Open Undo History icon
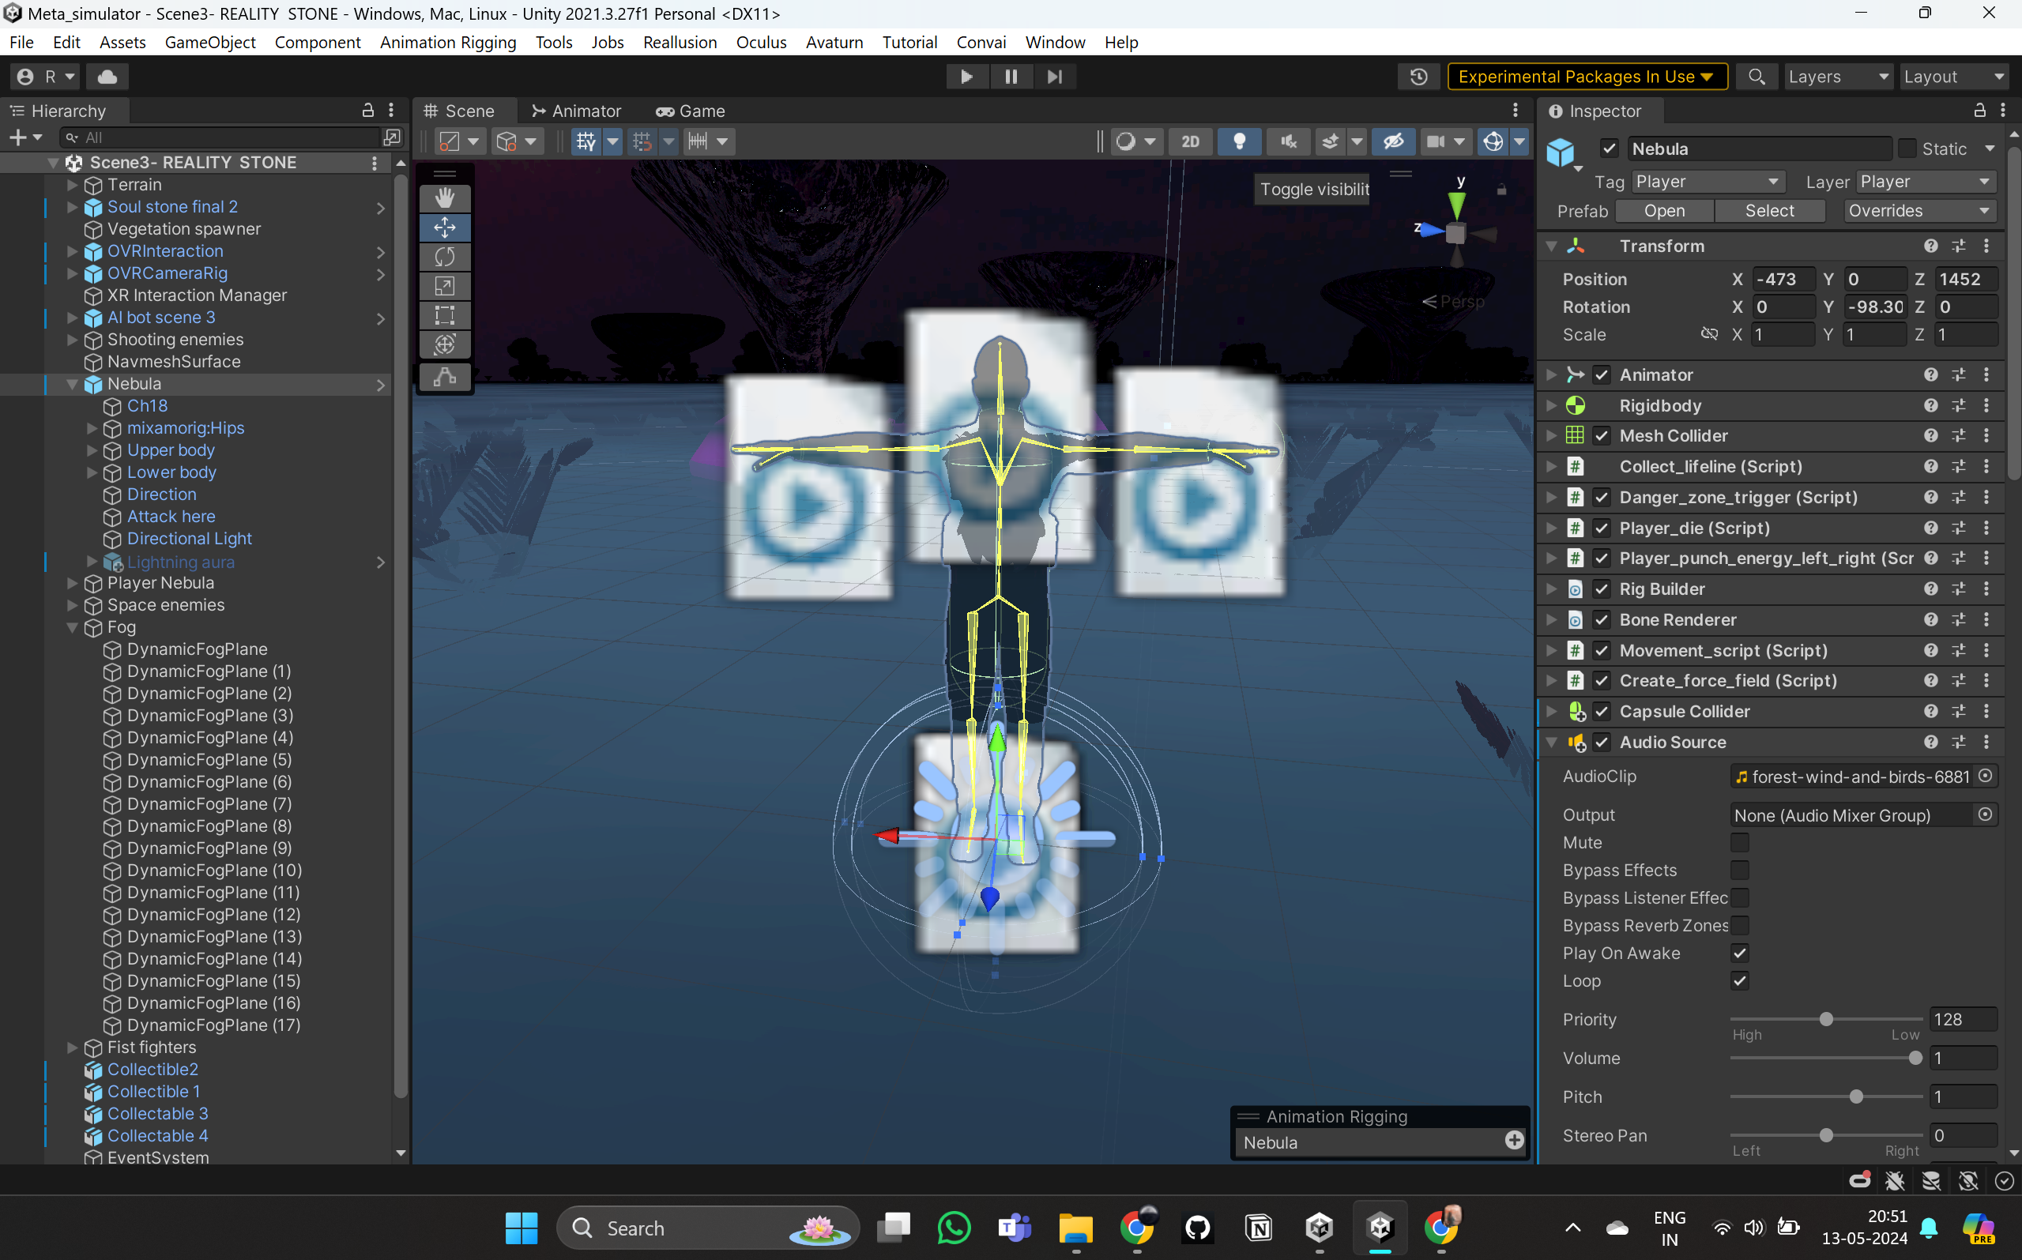2022x1260 pixels. click(x=1418, y=77)
